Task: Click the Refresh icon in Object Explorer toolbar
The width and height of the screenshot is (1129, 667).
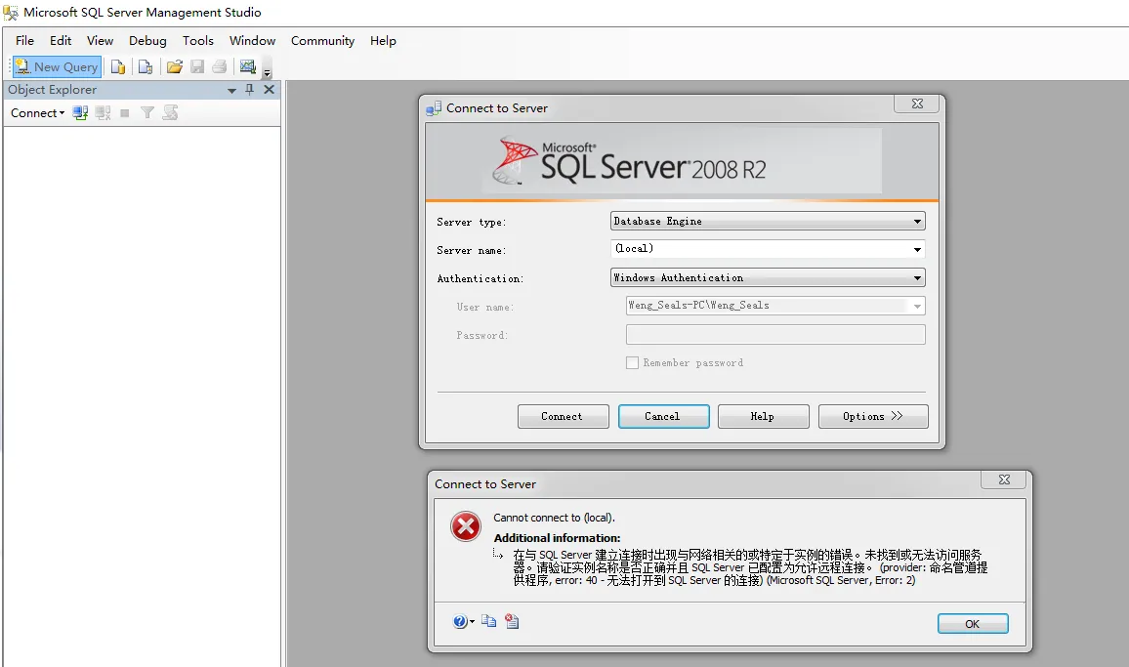Action: click(x=171, y=113)
